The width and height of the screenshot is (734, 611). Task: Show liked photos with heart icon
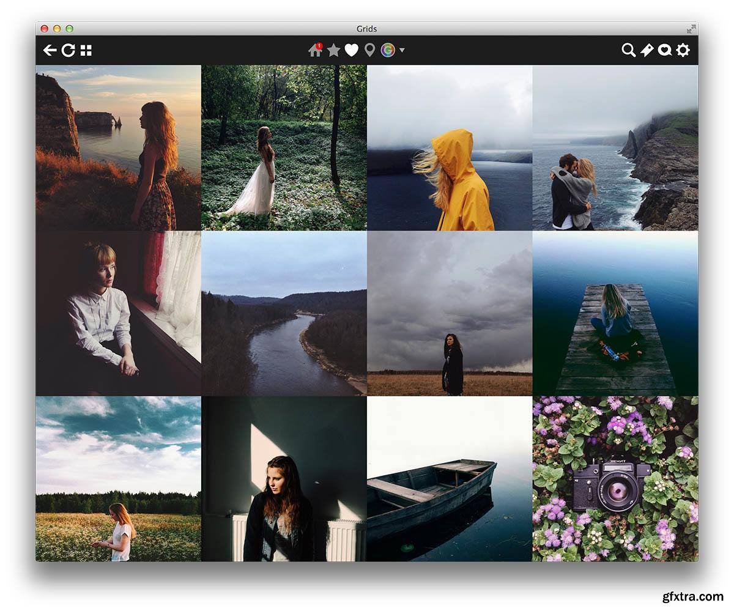[x=351, y=50]
